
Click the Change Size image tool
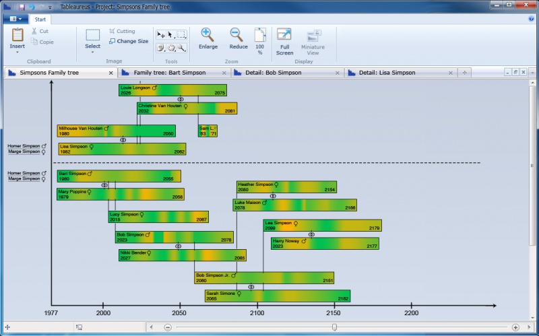pyautogui.click(x=128, y=41)
